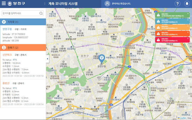The width and height of the screenshot is (192, 120).
Task: Click warning icon on light orange 3단계 alert
Action: pyautogui.click(x=158, y=27)
